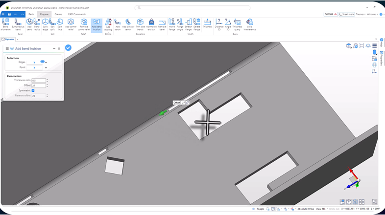
Task: Select the Bump radius bend tool
Action: [x=18, y=24]
